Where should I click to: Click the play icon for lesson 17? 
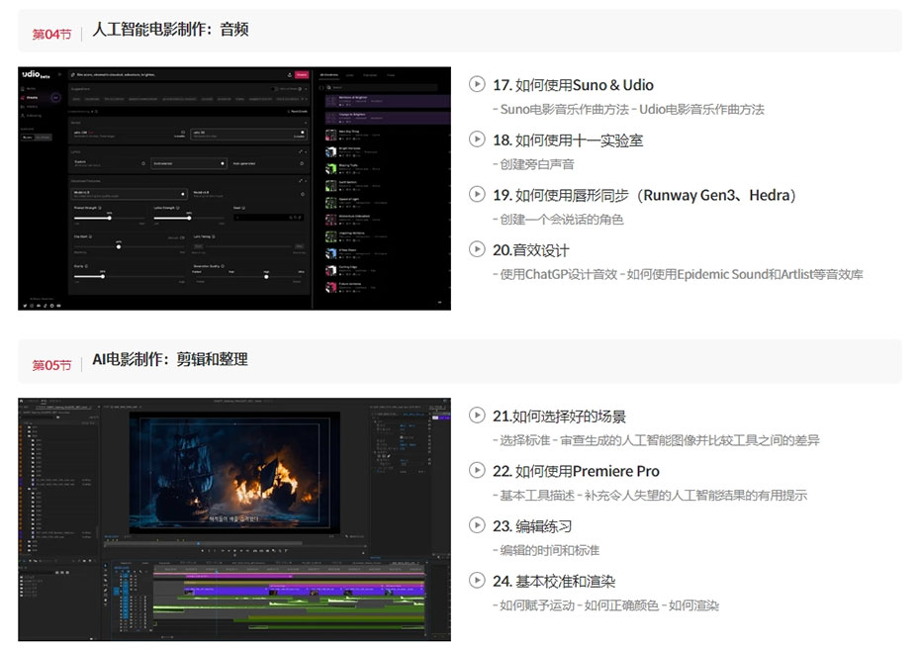[x=477, y=84]
